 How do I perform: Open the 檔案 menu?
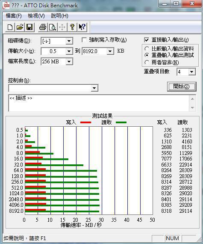14,16
